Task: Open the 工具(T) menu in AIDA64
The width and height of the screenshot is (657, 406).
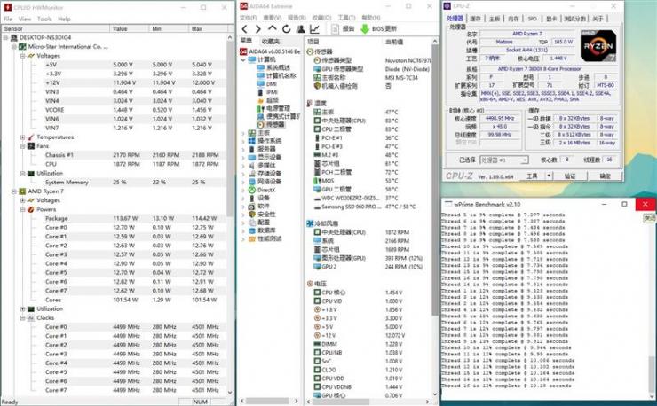Action: [x=346, y=18]
